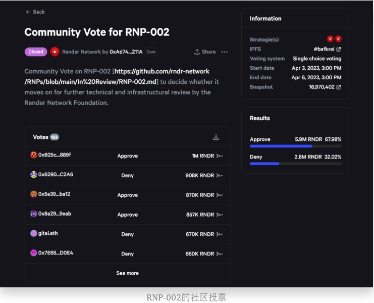Click avatar of voter 0x5e39...ba12
Viewport: 374px width, 303px height.
[x=34, y=194]
